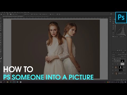
Task: Select the Brush tool in left toolbar
Action: [1, 32]
